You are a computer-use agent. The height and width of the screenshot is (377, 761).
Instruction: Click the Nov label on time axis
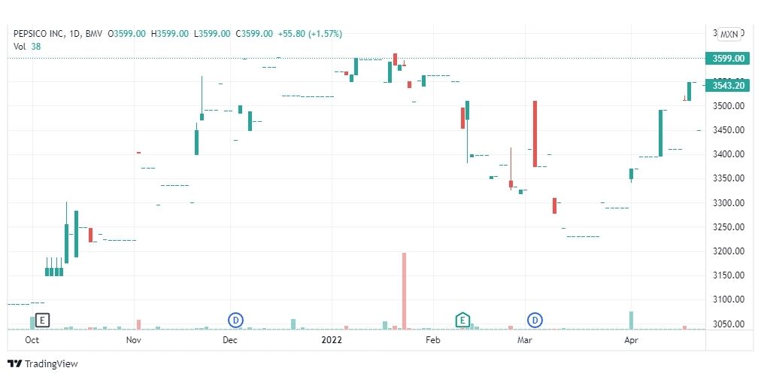click(133, 340)
